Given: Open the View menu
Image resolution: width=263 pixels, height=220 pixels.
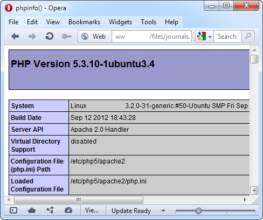Looking at the screenshot, I should 53,22.
